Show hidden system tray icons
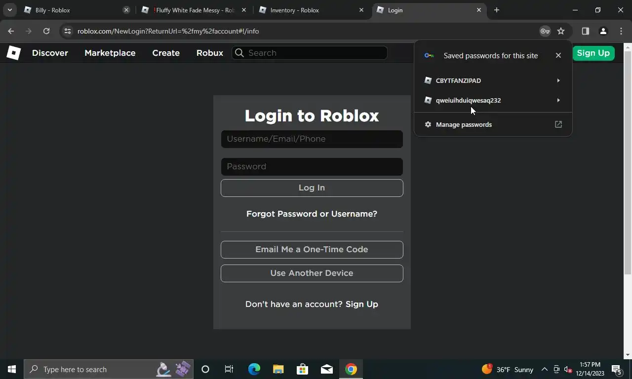The width and height of the screenshot is (632, 379). [544, 369]
